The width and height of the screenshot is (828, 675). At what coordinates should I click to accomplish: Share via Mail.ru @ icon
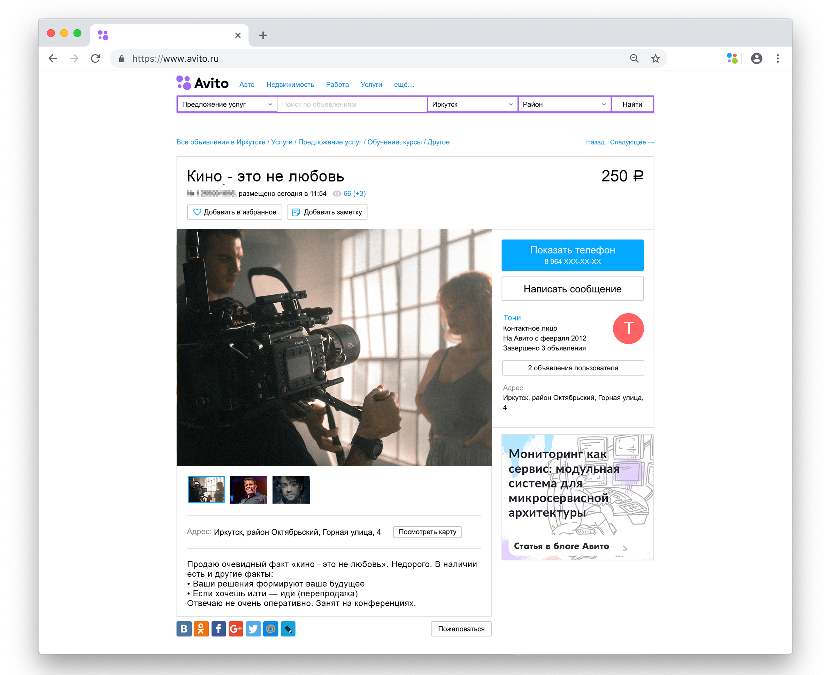click(x=270, y=629)
